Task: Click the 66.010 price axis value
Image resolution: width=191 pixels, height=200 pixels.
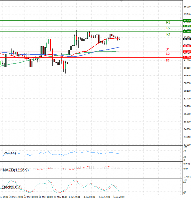Action: (187, 7)
